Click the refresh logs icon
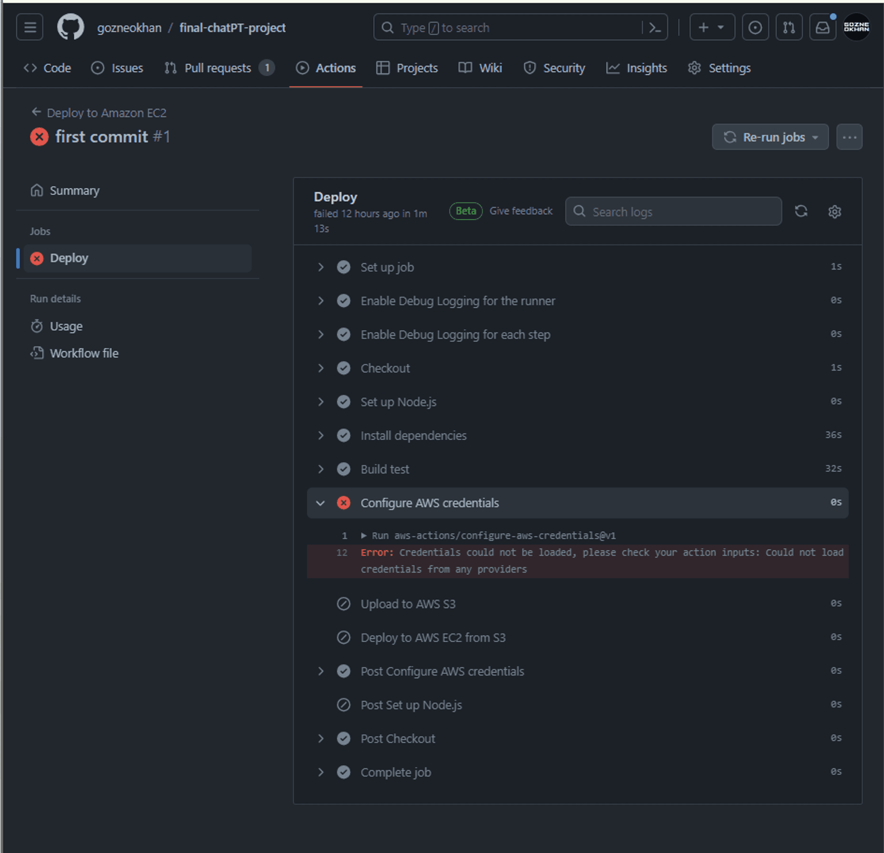The width and height of the screenshot is (884, 853). (x=801, y=211)
